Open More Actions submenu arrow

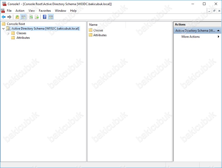218,37
